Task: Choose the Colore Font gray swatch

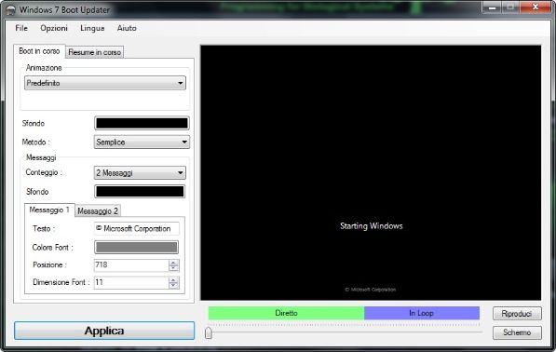Action: point(136,248)
